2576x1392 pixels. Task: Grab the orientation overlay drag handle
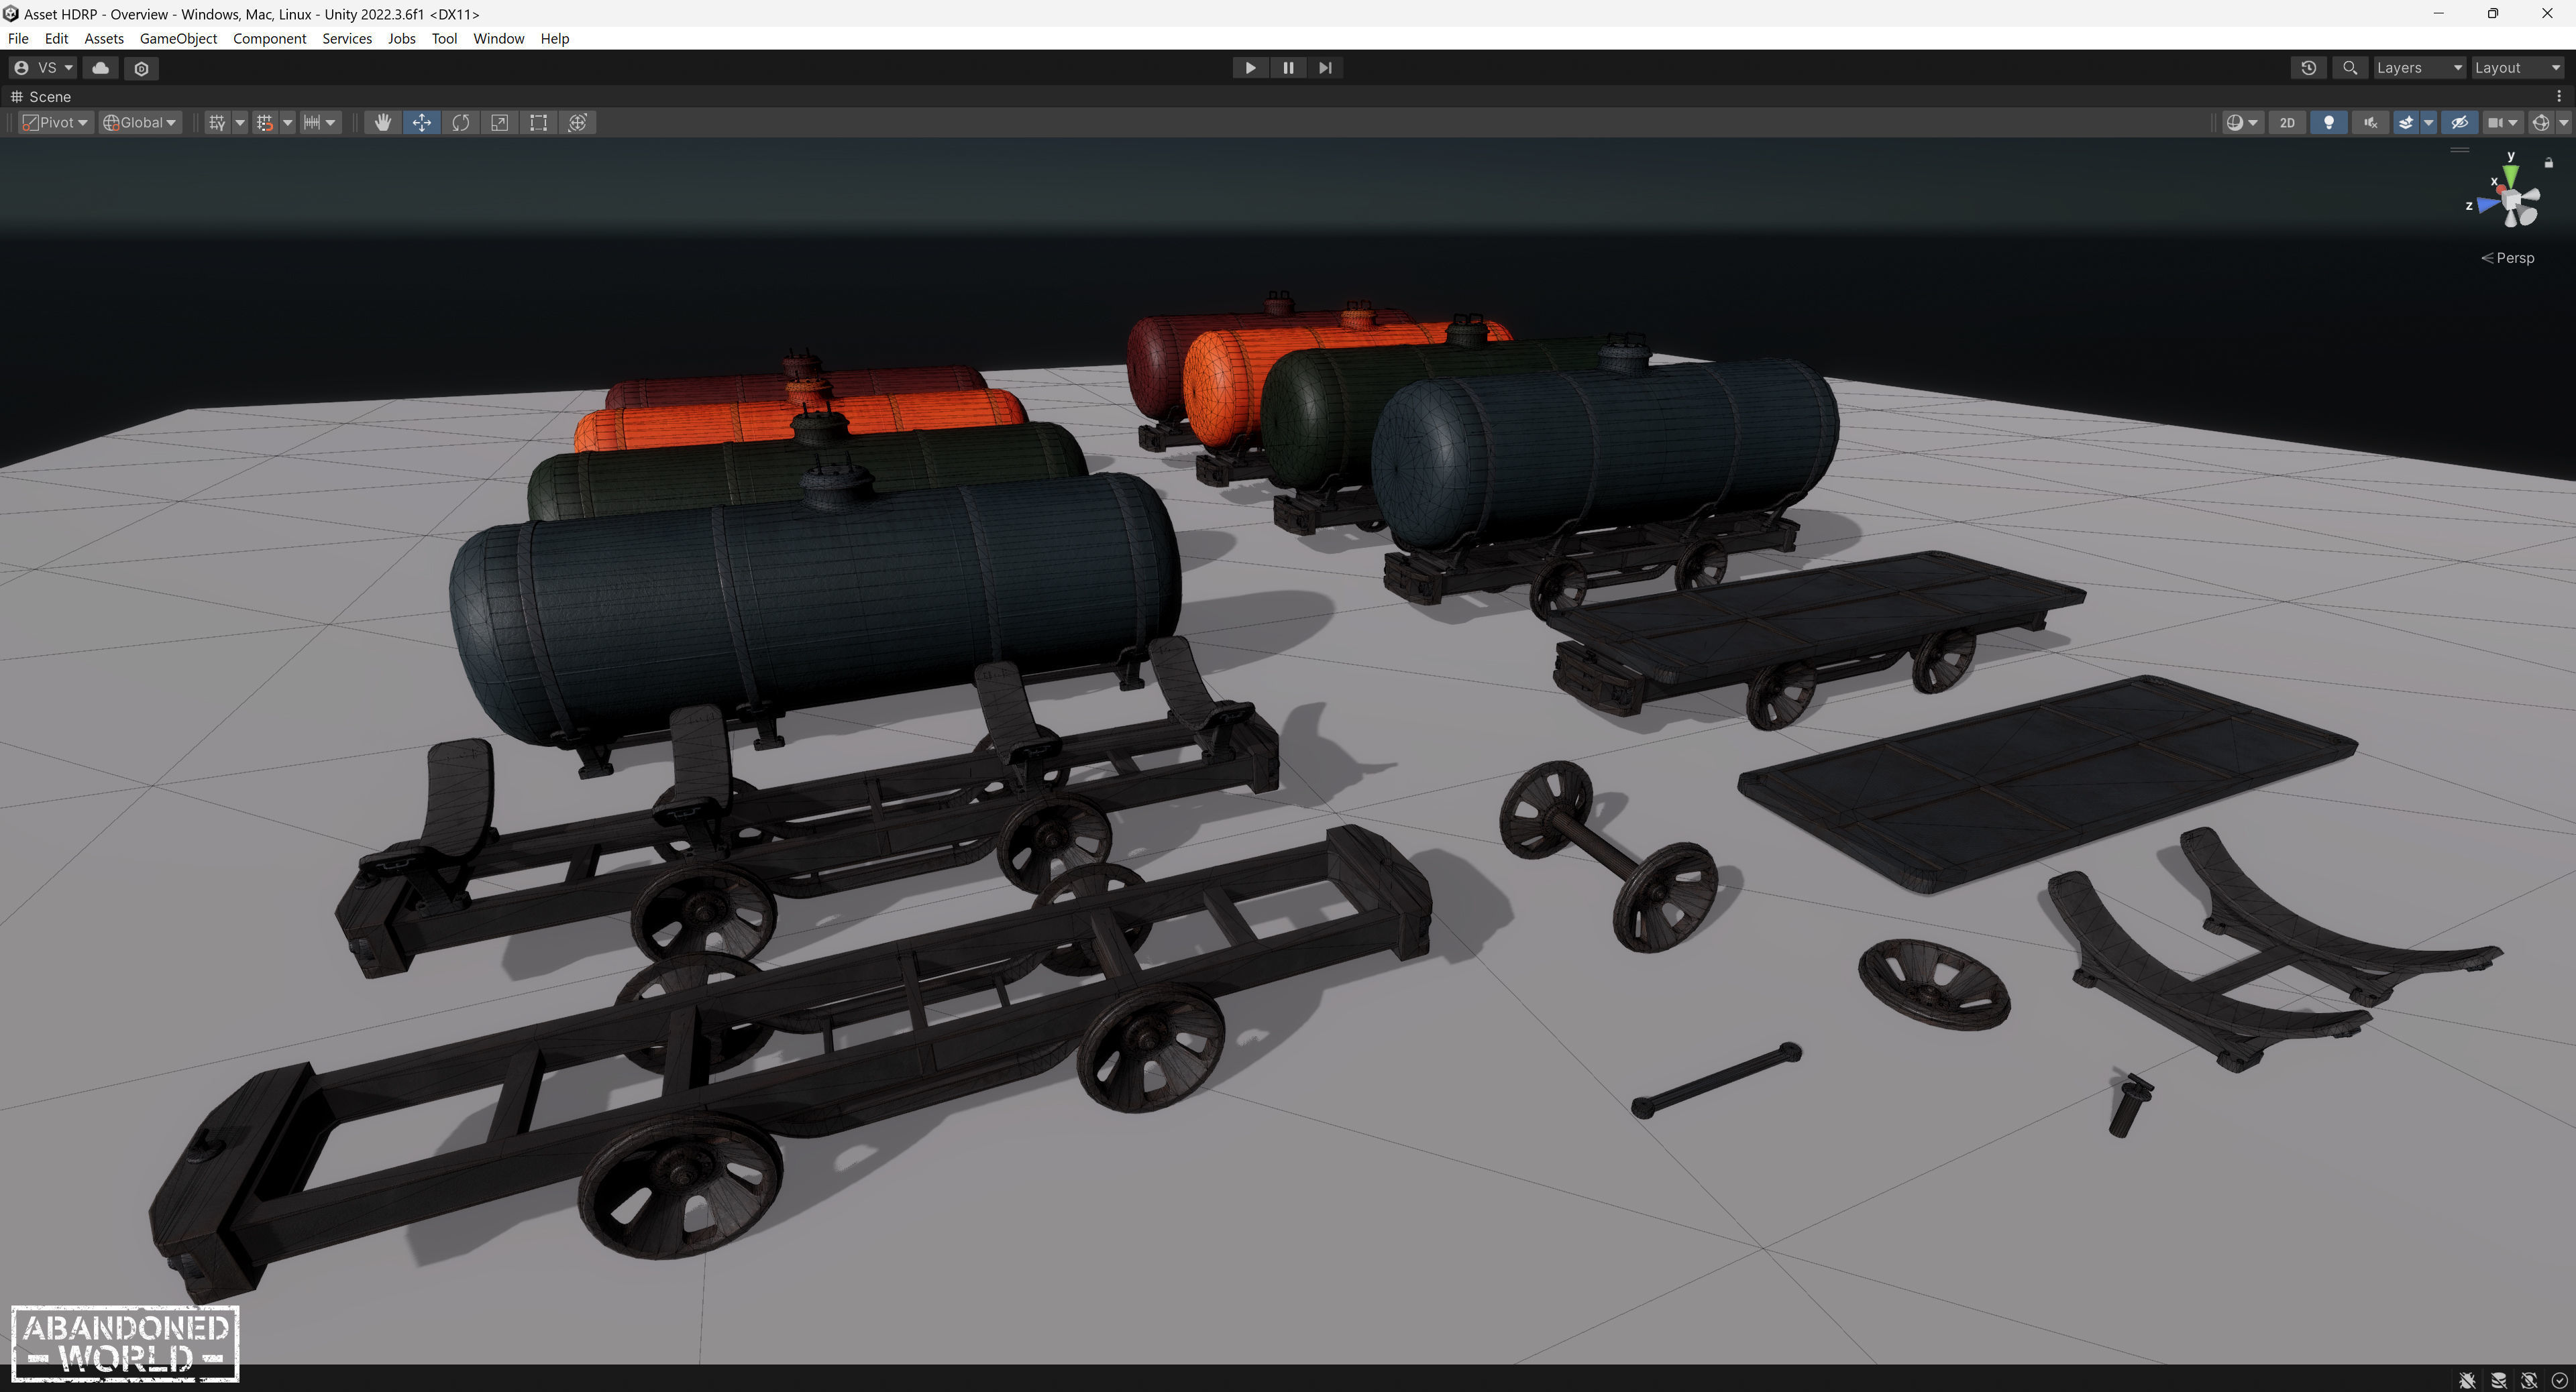(2460, 151)
